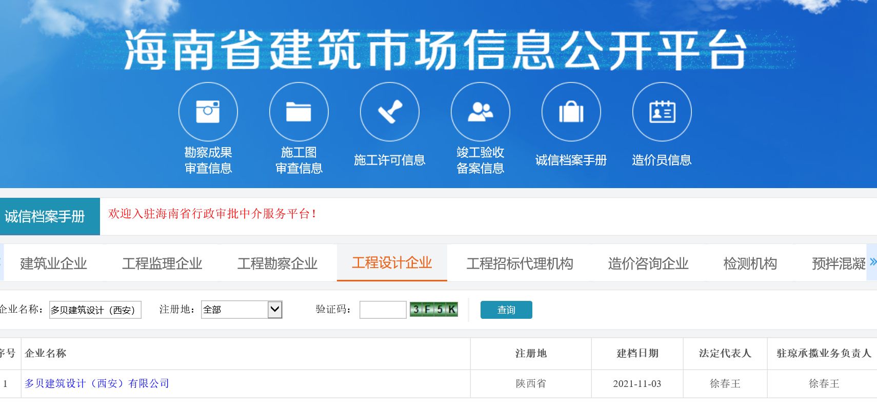This screenshot has width=877, height=409.
Task: Click the 注册地 column header
Action: 531,353
